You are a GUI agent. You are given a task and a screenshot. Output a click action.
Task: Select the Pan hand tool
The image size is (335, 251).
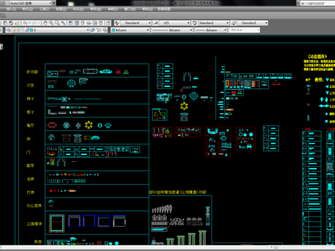(x=45, y=23)
